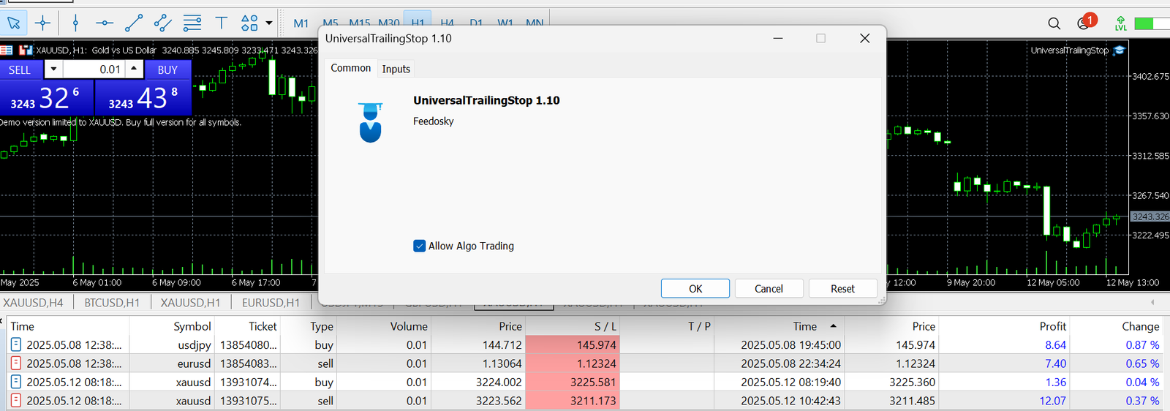The image size is (1170, 411).
Task: Click change value 0.87 %
Action: 1142,344
